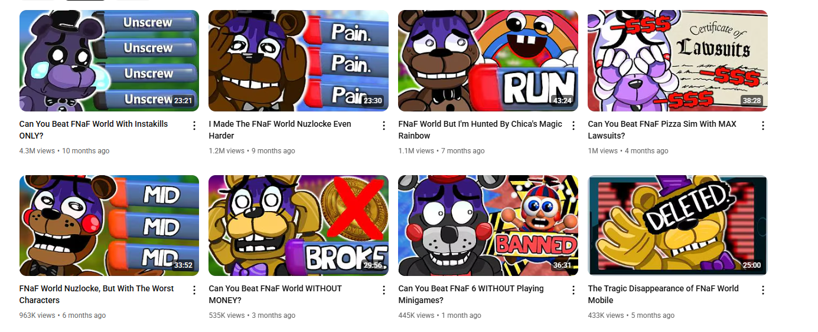Viewport: 818px width, 332px height.
Task: Open options menu for WITHOUT MONEY video
Action: [x=384, y=290]
